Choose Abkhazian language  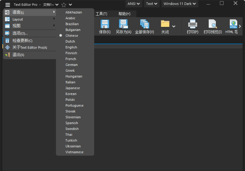(x=75, y=12)
